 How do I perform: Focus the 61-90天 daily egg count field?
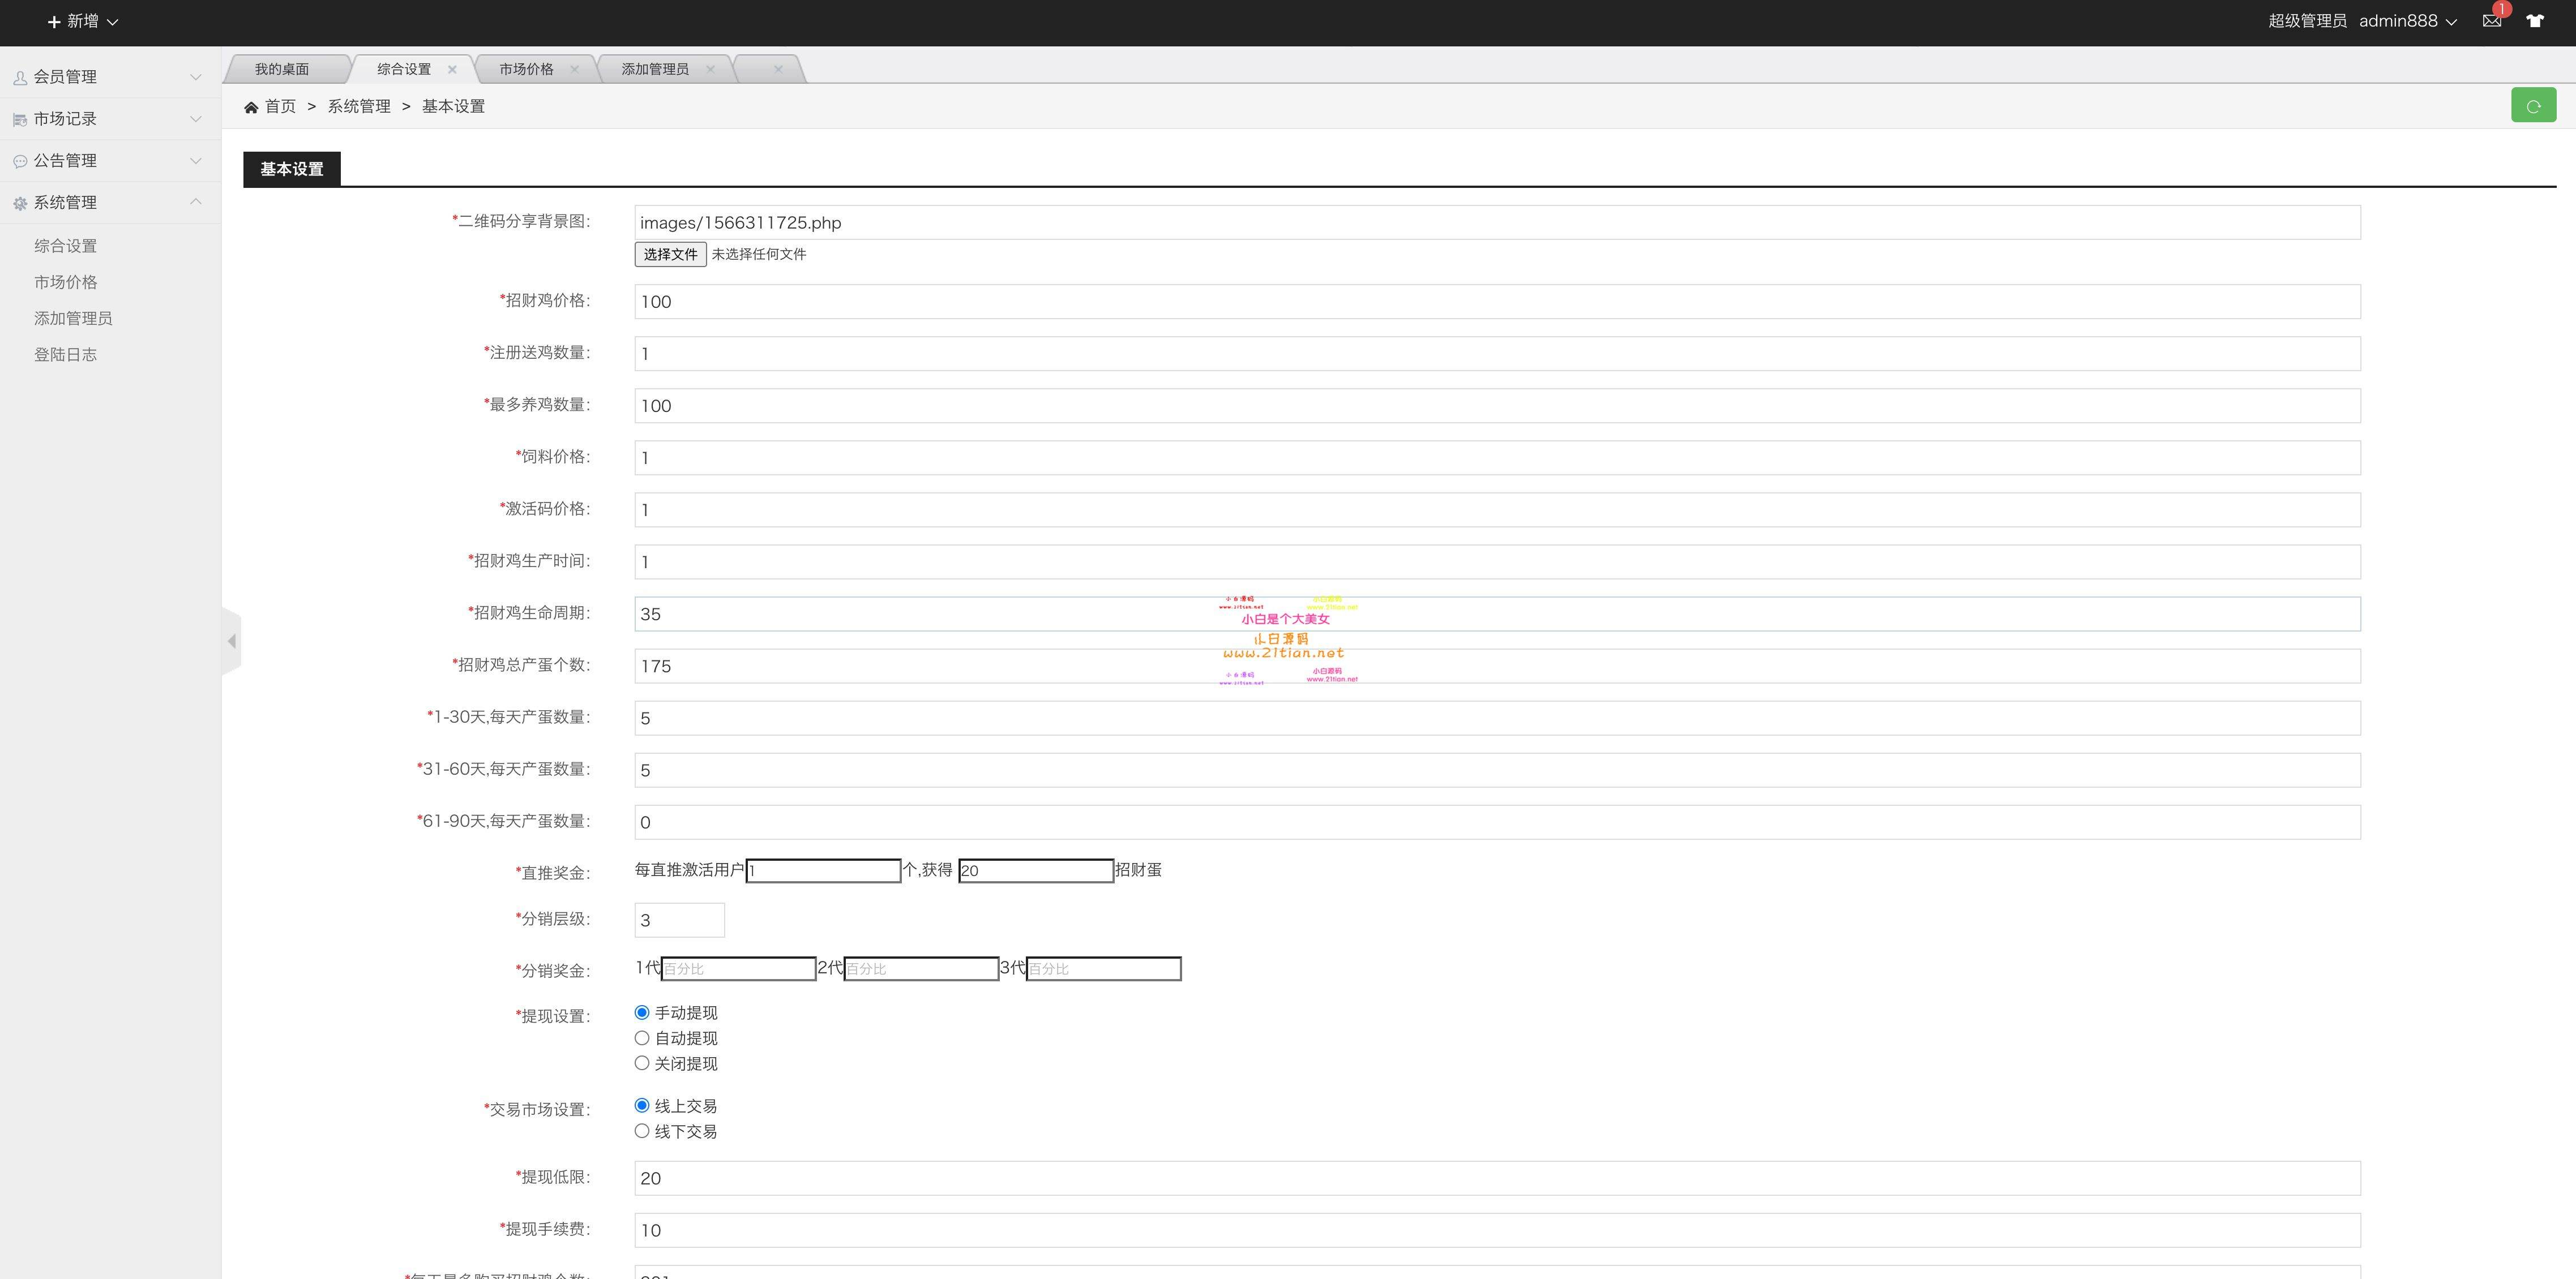(x=1497, y=822)
